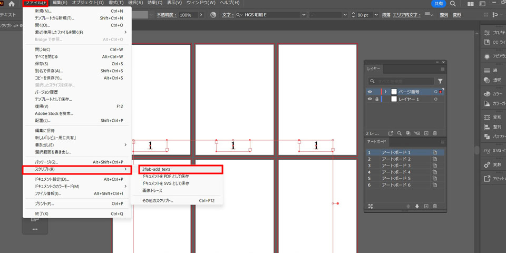Viewport: 506px width, 253px height.
Task: Expand the ページ番号 layer chevron
Action: pos(386,92)
